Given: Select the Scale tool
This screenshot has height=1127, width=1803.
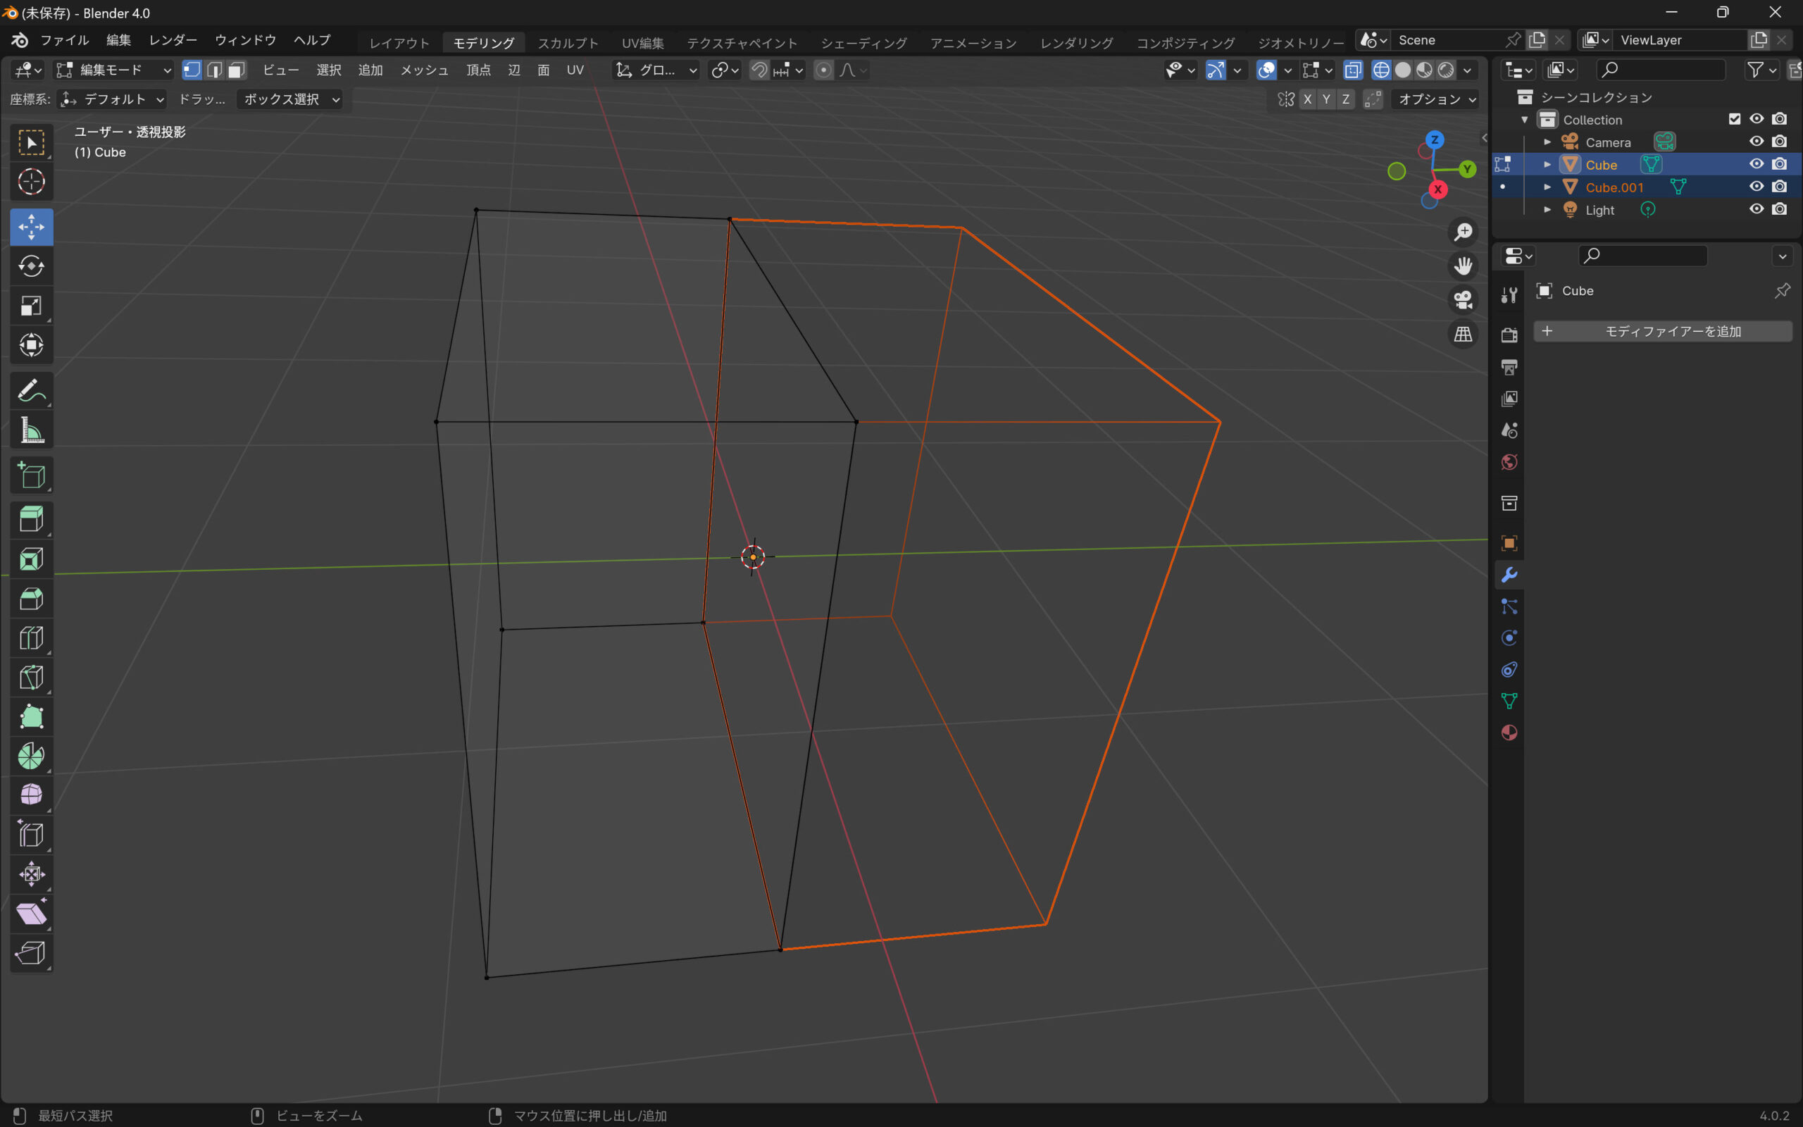Looking at the screenshot, I should pos(31,306).
